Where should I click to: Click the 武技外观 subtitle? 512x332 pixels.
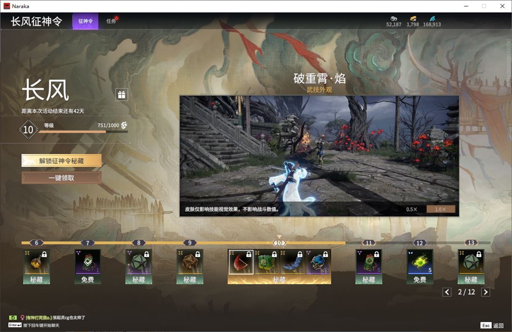(x=319, y=90)
